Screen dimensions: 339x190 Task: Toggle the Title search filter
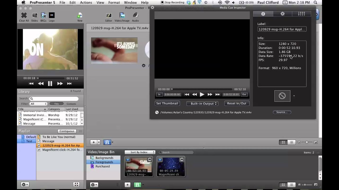tap(57, 104)
